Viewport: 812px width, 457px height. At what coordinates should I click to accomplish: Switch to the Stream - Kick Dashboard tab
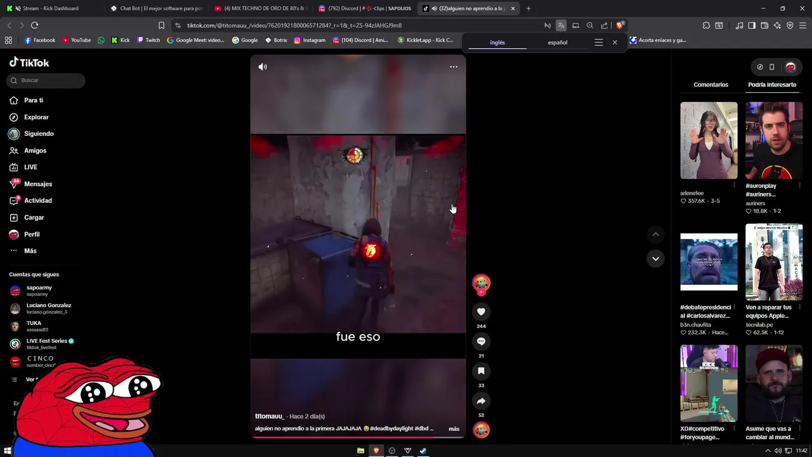[49, 8]
